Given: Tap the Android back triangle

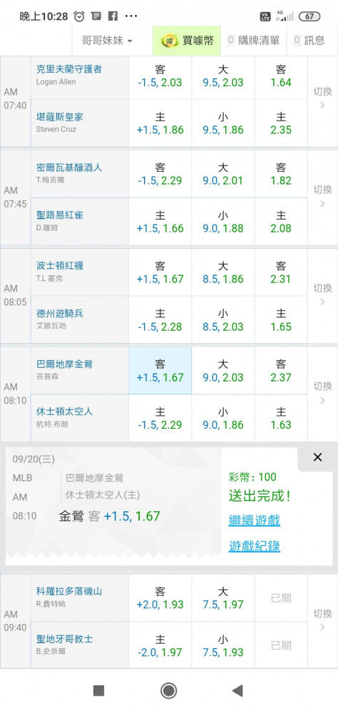Looking at the screenshot, I should 237,691.
